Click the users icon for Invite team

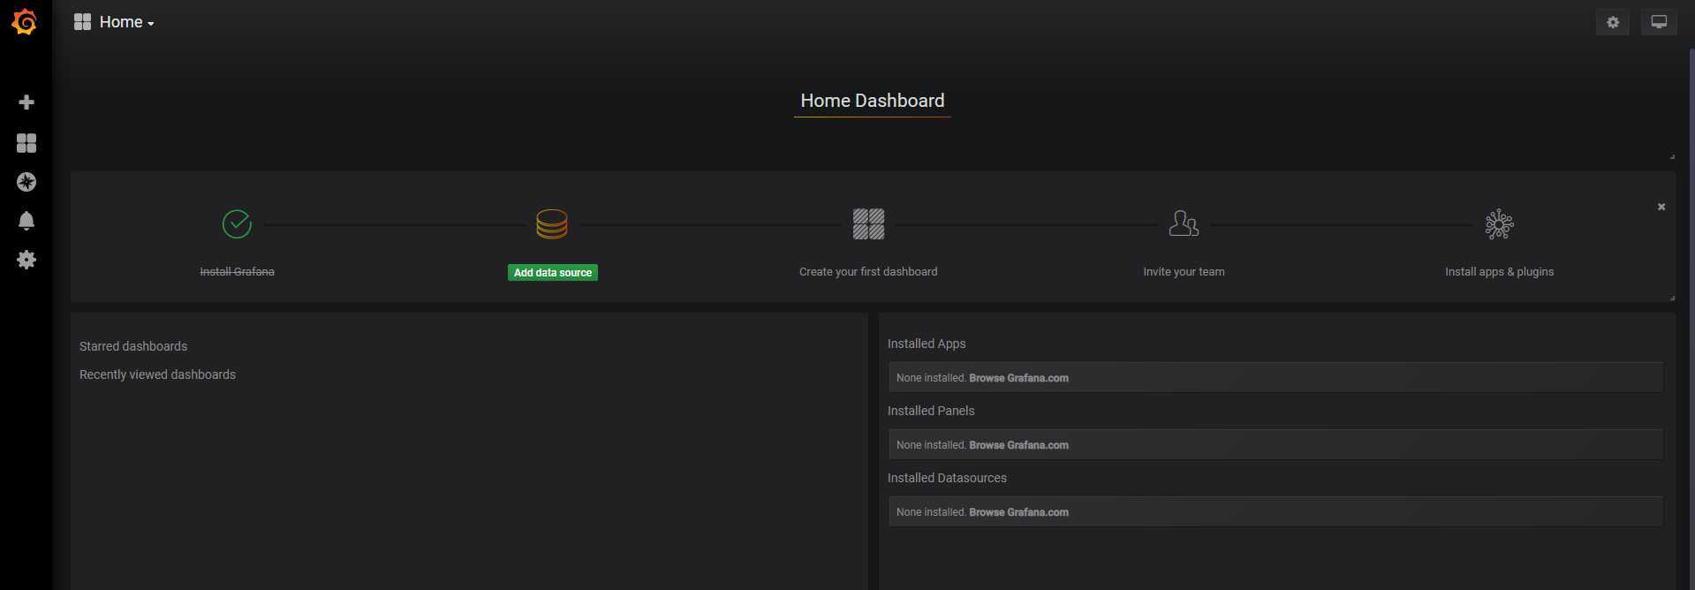[x=1184, y=223]
